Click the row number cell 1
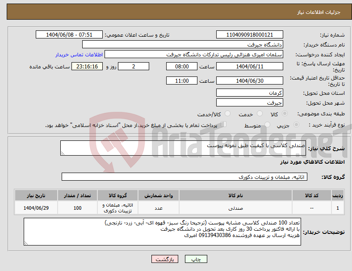Screen dimensions: 352x271 338,208
